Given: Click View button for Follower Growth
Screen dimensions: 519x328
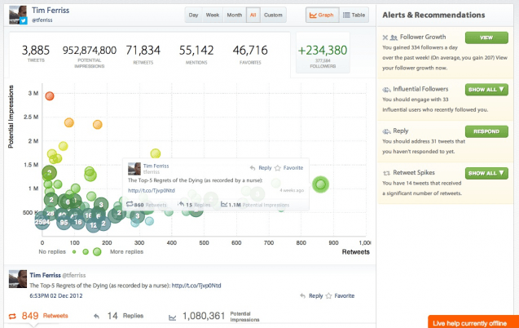Looking at the screenshot, I should [x=486, y=38].
